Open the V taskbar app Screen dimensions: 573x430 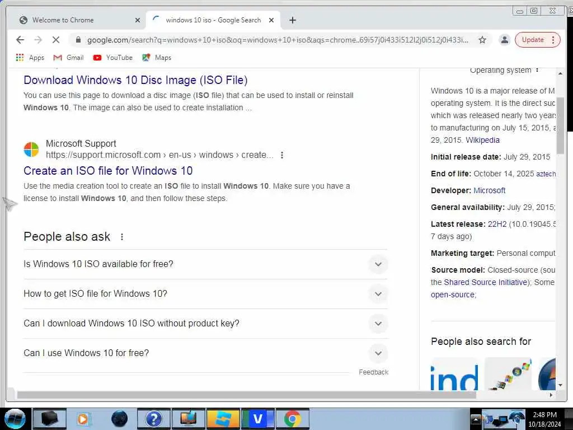[258, 419]
